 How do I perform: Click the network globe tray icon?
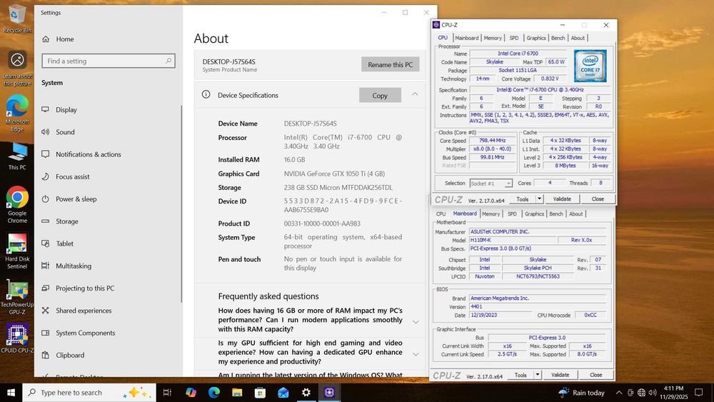[x=641, y=393]
